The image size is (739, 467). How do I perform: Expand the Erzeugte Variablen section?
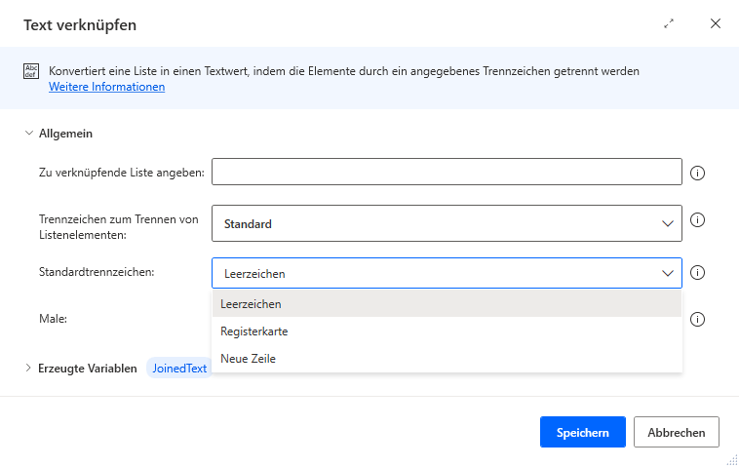click(28, 368)
